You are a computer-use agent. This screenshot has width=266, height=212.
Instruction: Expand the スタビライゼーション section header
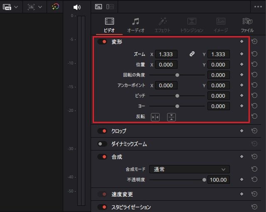click(x=131, y=207)
